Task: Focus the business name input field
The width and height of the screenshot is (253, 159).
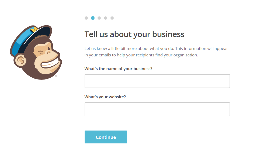Action: point(157,81)
